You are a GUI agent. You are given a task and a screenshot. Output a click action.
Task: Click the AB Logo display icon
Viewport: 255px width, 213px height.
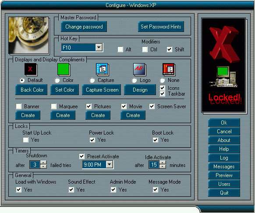pyautogui.click(x=139, y=69)
